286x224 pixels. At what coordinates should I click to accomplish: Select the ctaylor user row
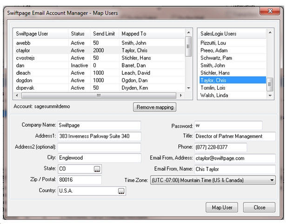(x=99, y=51)
